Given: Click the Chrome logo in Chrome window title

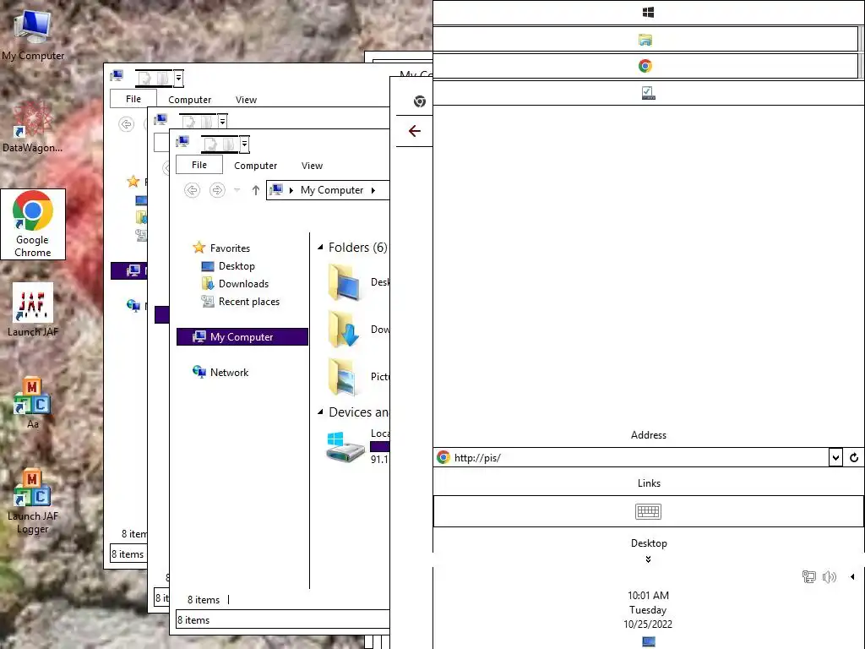Looking at the screenshot, I should 420,101.
